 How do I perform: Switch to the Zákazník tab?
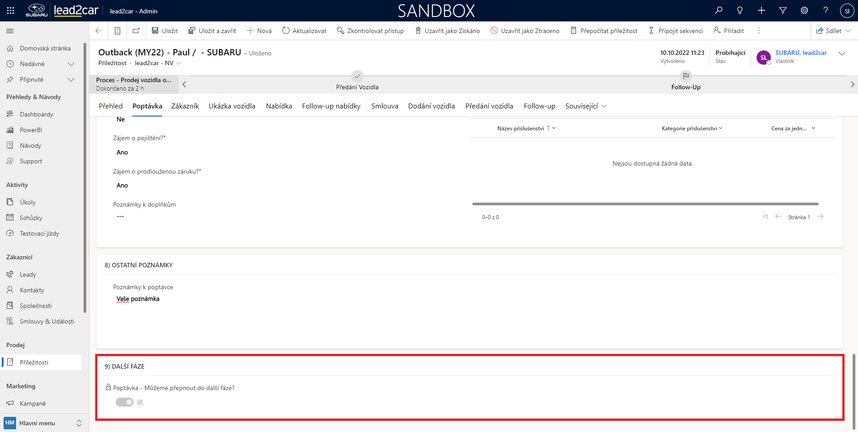pyautogui.click(x=185, y=106)
